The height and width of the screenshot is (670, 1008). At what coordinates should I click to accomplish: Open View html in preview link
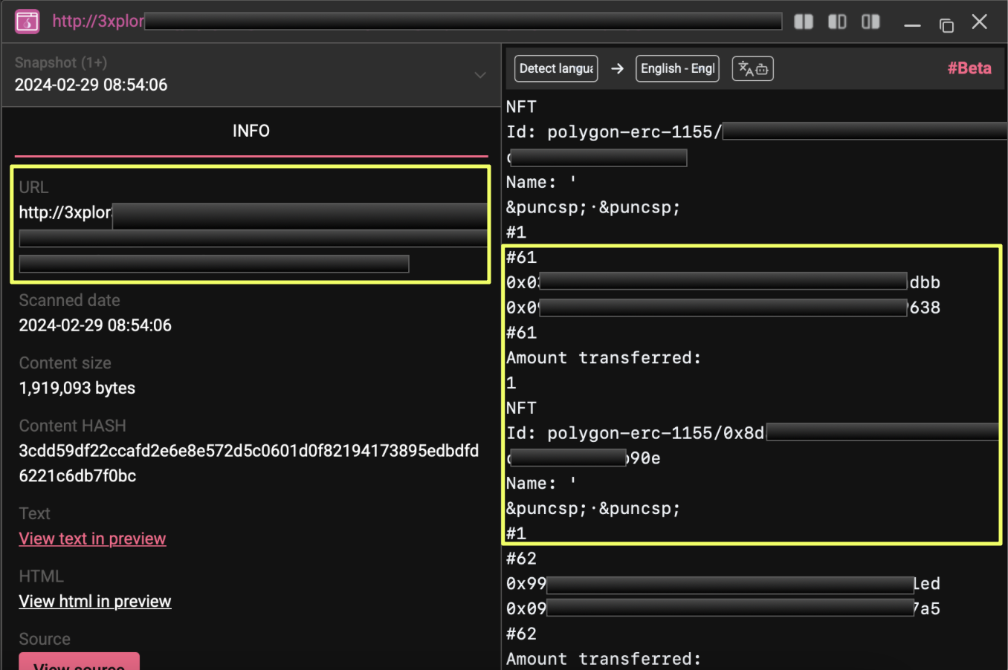pos(95,601)
